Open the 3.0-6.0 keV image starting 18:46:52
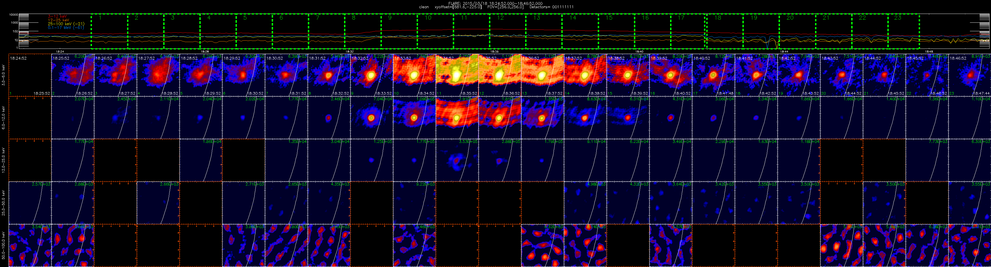The width and height of the screenshot is (991, 267). (969, 75)
